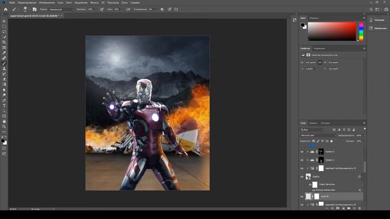Select the Pen tool
The height and width of the screenshot is (219, 390).
[x=4, y=100]
